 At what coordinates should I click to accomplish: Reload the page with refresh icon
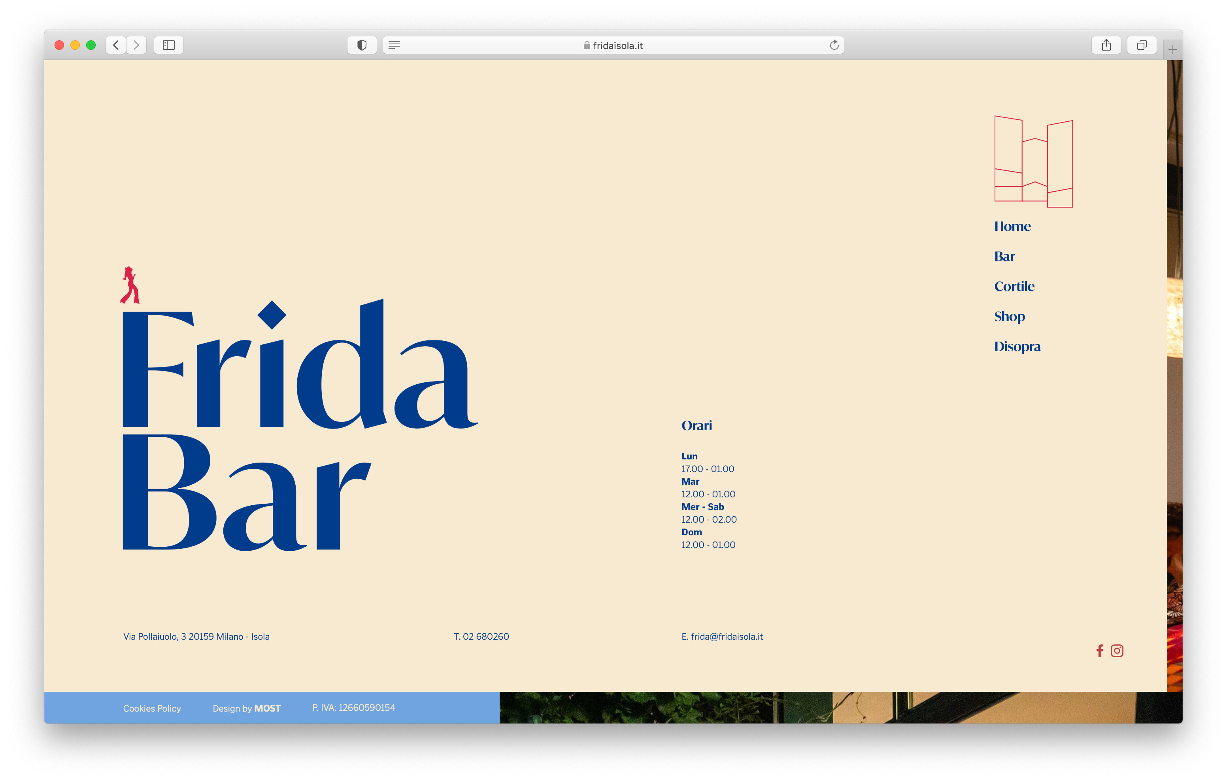834,45
